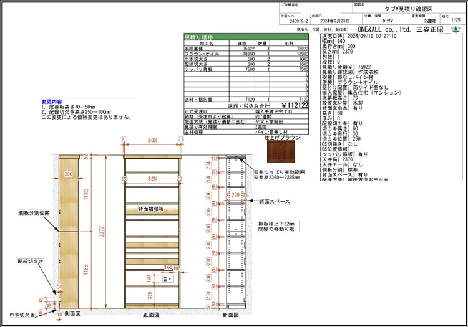Click ツッパリ幕板 row in the price table
The height and width of the screenshot is (327, 468).
pos(246,69)
